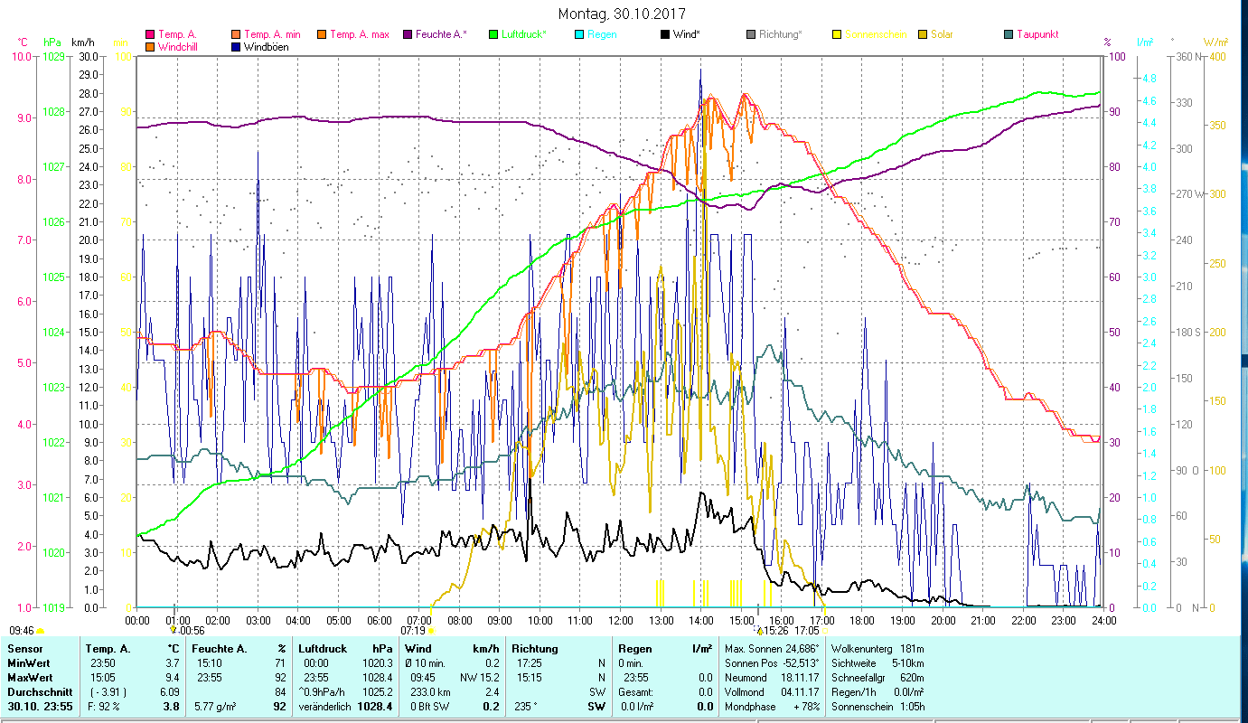Click the moon marker at 00:56
The height and width of the screenshot is (723, 1248).
pos(174,630)
